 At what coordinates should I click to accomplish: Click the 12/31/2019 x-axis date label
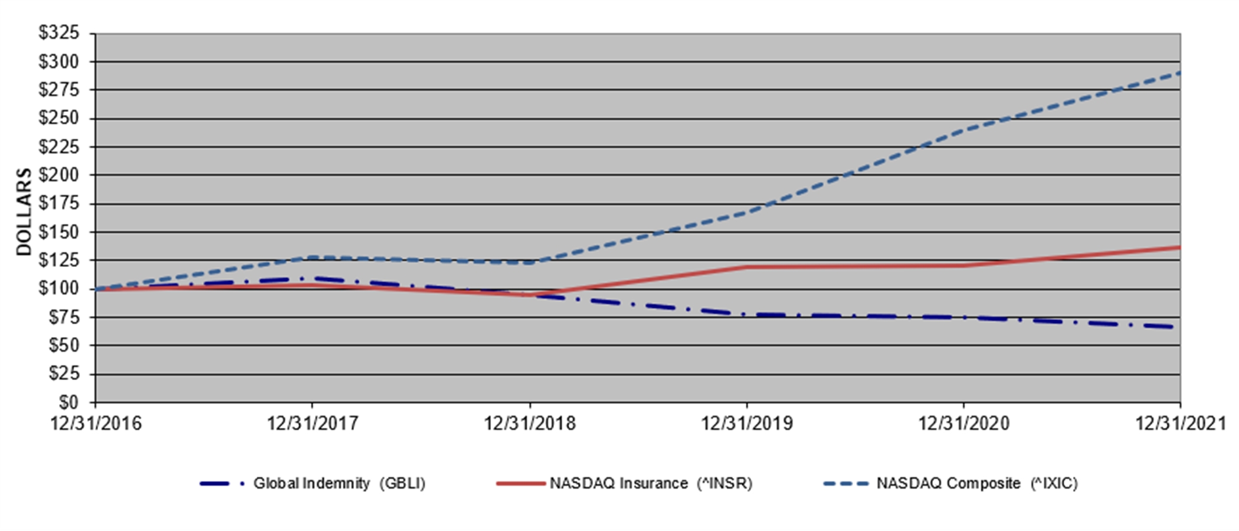click(747, 424)
